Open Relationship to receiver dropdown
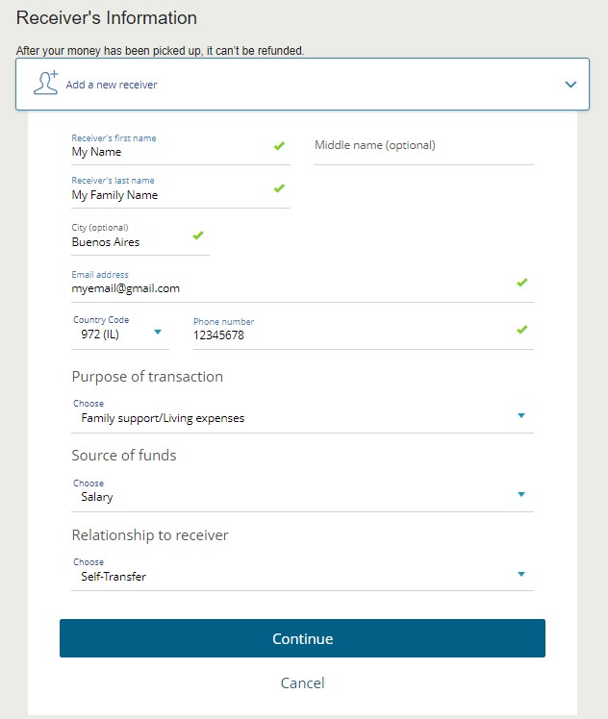The height and width of the screenshot is (719, 608). point(302,576)
